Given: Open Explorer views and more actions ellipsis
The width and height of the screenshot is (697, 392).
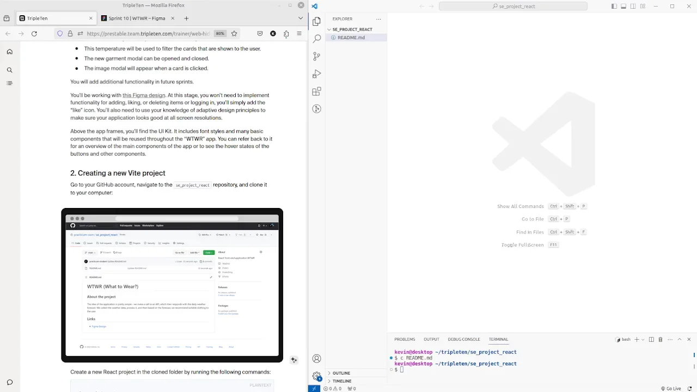Looking at the screenshot, I should click(378, 19).
